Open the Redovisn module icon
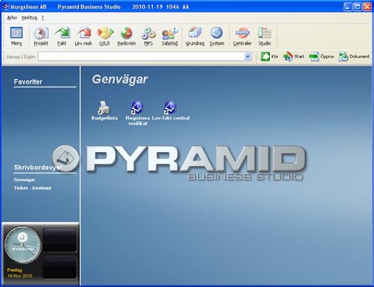The height and width of the screenshot is (287, 374). 127,36
